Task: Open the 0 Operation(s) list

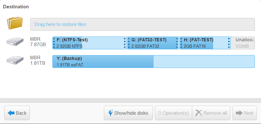Action: [174, 113]
